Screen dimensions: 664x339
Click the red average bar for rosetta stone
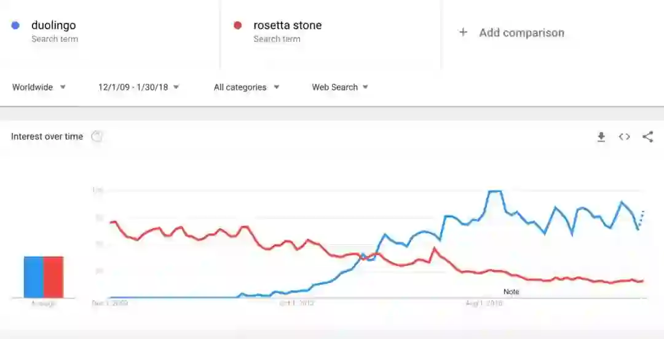53,277
